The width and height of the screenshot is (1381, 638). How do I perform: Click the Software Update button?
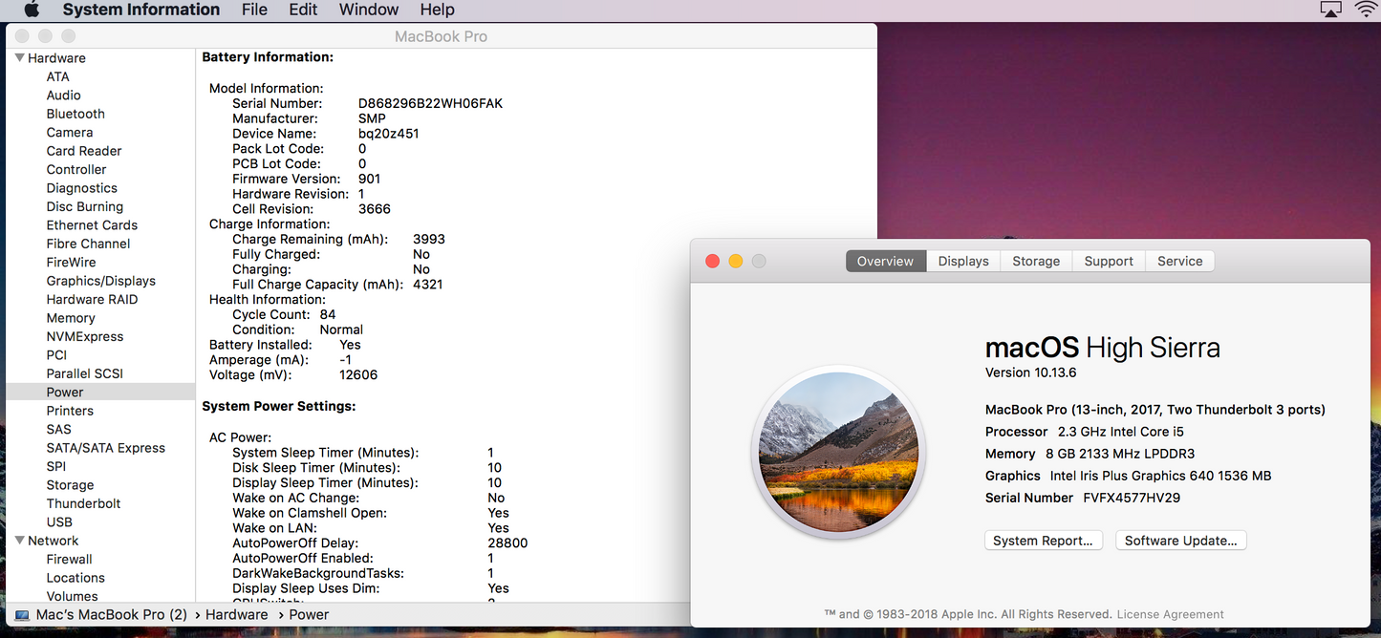[1180, 541]
